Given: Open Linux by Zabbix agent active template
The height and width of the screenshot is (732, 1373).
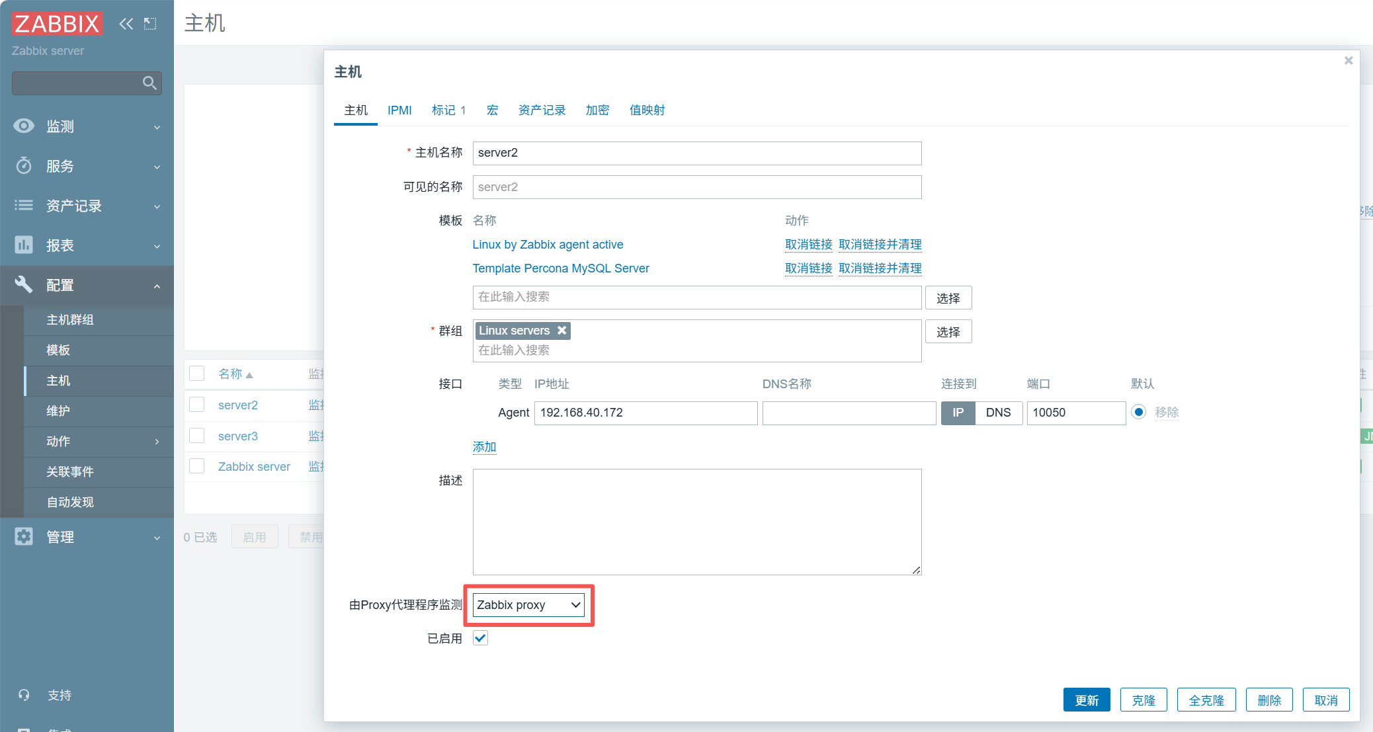Looking at the screenshot, I should (548, 245).
